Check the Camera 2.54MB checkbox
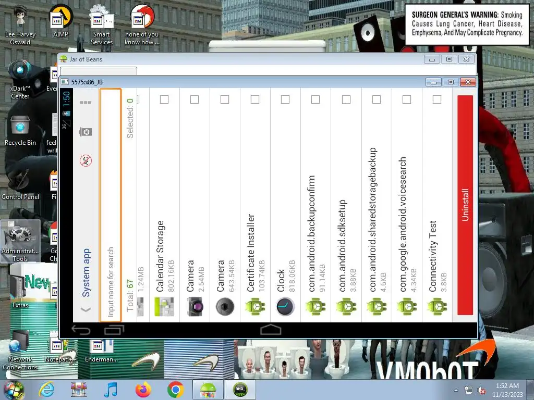The width and height of the screenshot is (534, 400). click(195, 99)
